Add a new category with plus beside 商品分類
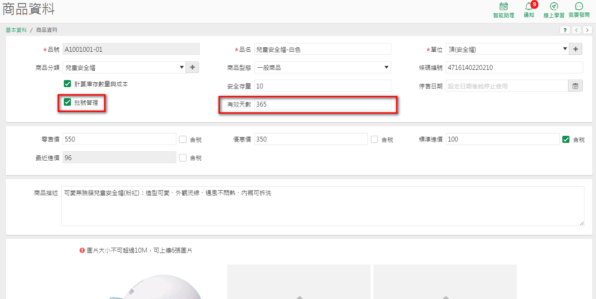 click(x=192, y=67)
